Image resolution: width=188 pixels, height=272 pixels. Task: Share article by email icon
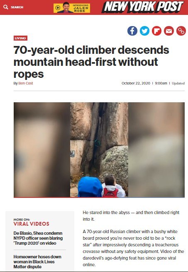(x=169, y=31)
